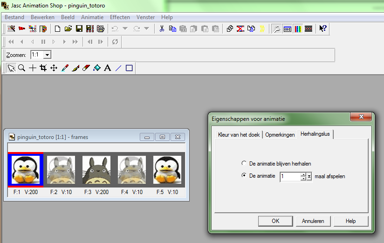Click the View Animation filmstrip icon
The height and width of the screenshot is (243, 384).
pyautogui.click(x=309, y=29)
